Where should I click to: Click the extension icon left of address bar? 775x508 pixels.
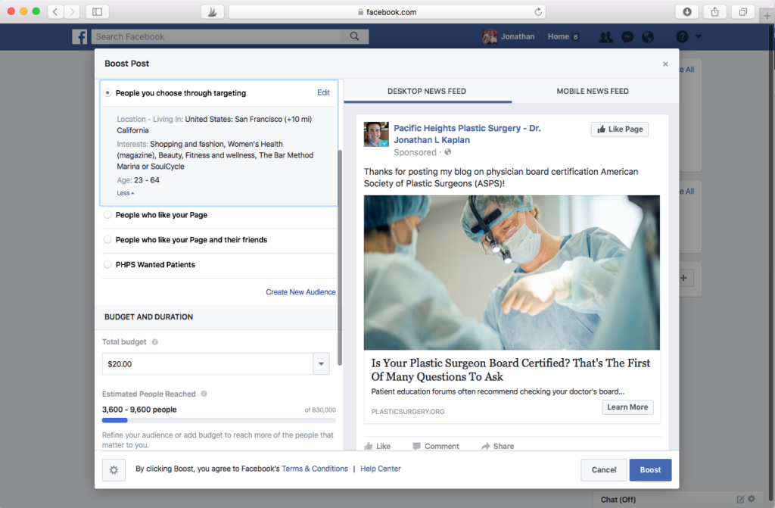point(213,12)
